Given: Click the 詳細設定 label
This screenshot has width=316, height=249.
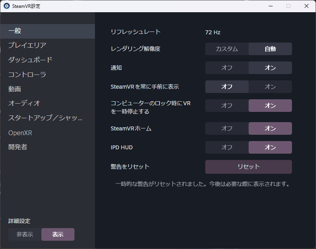Looking at the screenshot, I should click(x=19, y=221).
